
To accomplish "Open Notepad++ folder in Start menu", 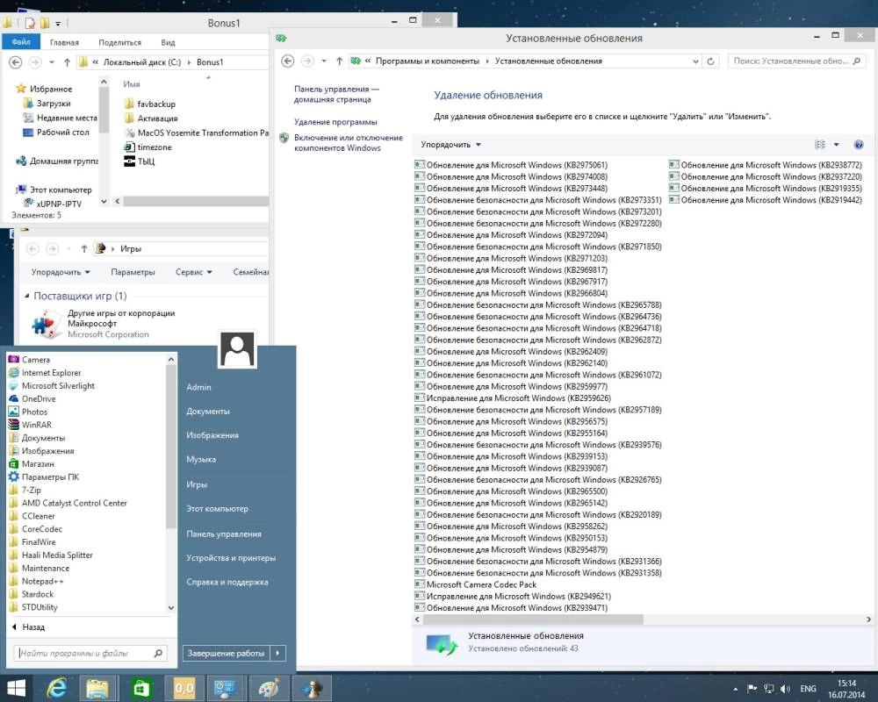I will (x=36, y=581).
